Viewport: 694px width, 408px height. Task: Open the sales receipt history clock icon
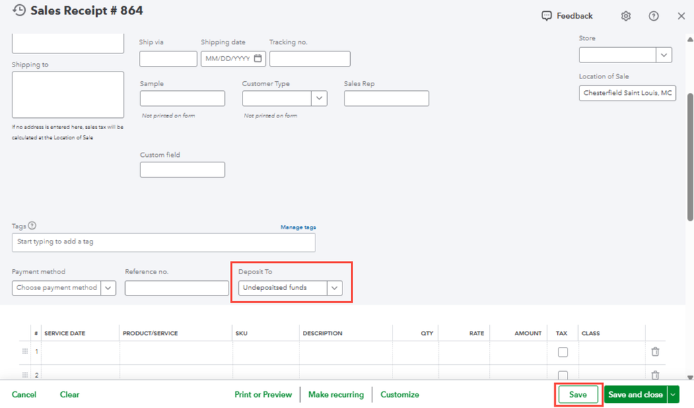coord(19,11)
